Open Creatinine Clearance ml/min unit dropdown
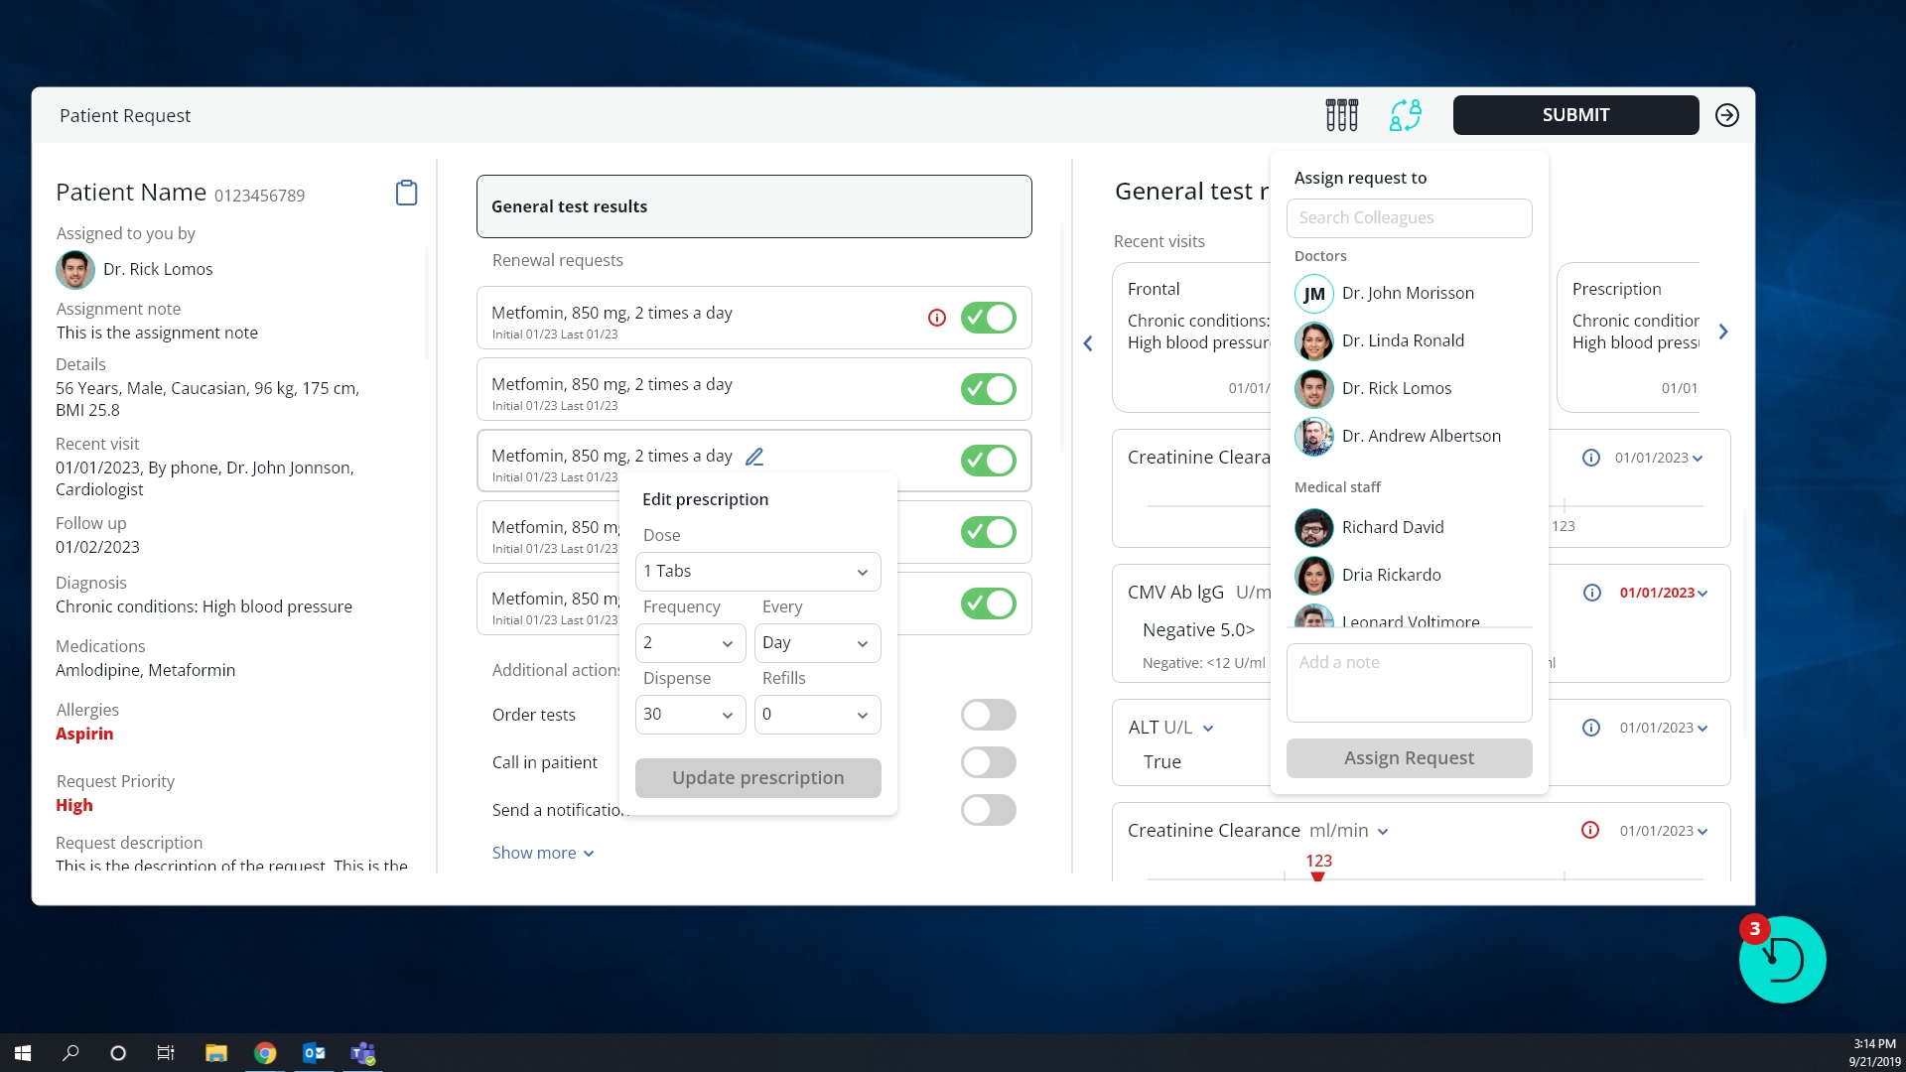 click(x=1383, y=832)
